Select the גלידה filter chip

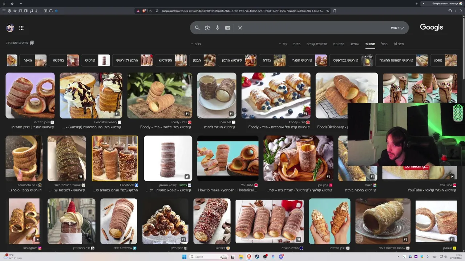click(272, 60)
